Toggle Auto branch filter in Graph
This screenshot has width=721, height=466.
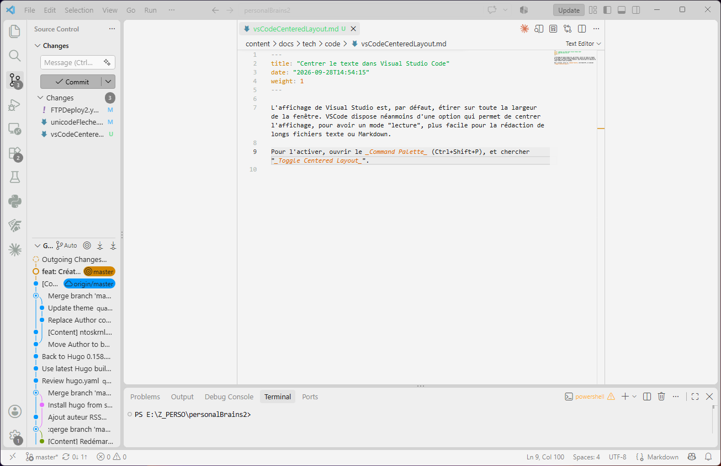click(67, 245)
